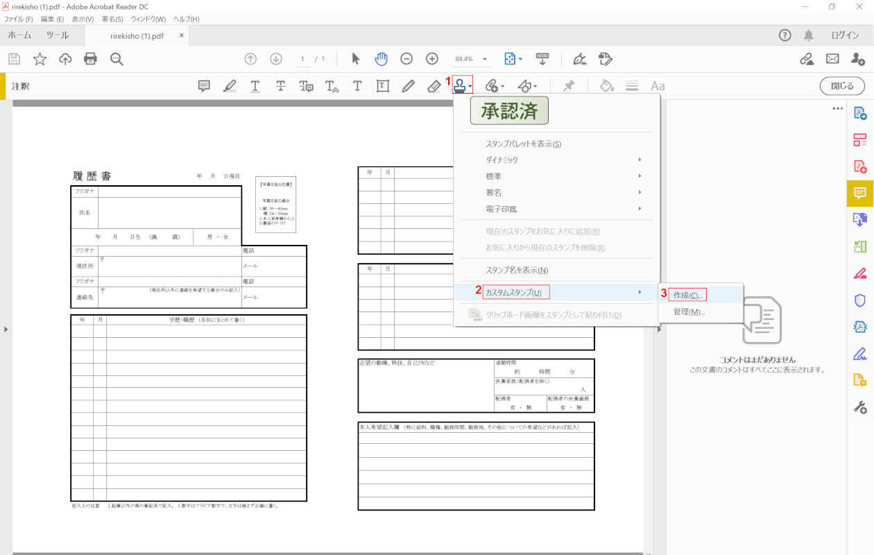Bookmark file with star icon
This screenshot has height=555, width=874.
(40, 59)
